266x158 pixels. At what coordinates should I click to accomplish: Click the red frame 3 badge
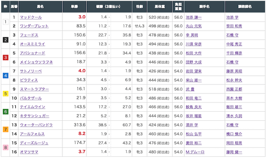point(5,58)
